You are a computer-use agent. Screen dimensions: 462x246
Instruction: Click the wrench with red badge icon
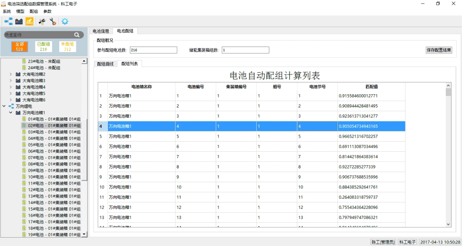click(53, 21)
